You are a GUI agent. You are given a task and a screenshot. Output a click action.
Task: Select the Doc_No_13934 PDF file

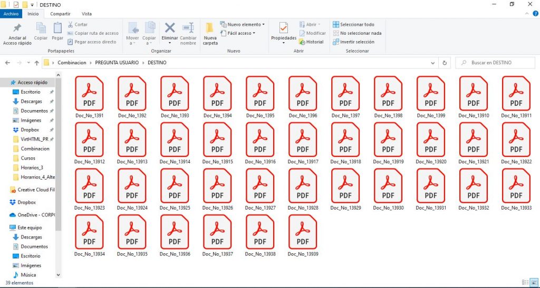tap(90, 236)
